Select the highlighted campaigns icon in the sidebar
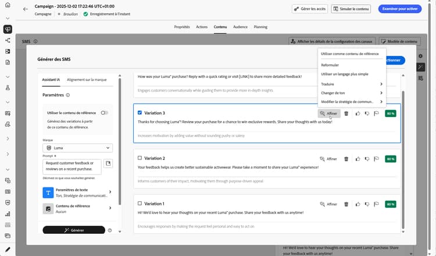Image resolution: width=436 pixels, height=256 pixels. click(8, 29)
